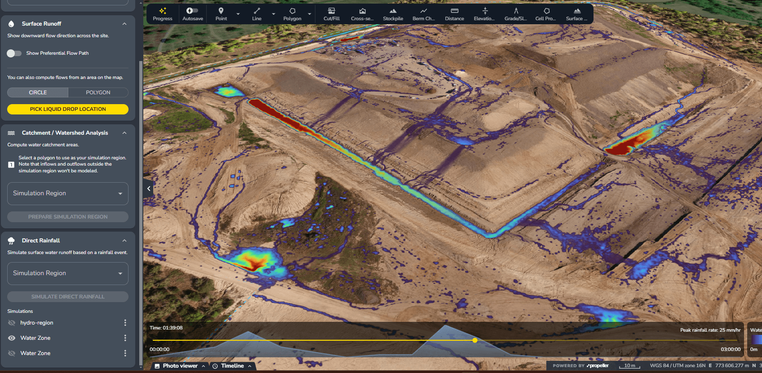Choose the Cut/Fill tool
This screenshot has height=373, width=762.
tap(332, 14)
